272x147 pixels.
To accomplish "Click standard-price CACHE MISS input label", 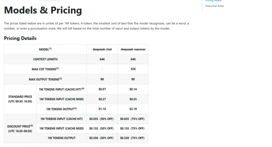I will (61, 99).
